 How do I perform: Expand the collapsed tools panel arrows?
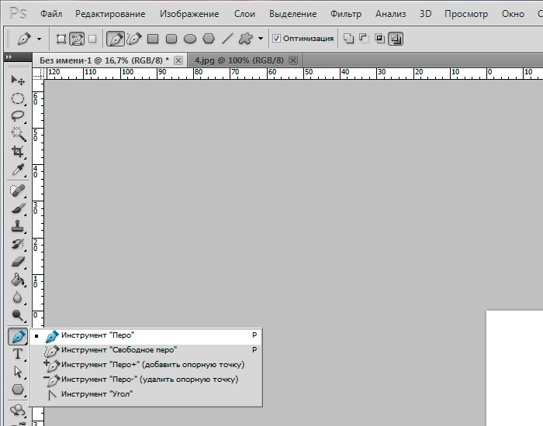click(9, 57)
